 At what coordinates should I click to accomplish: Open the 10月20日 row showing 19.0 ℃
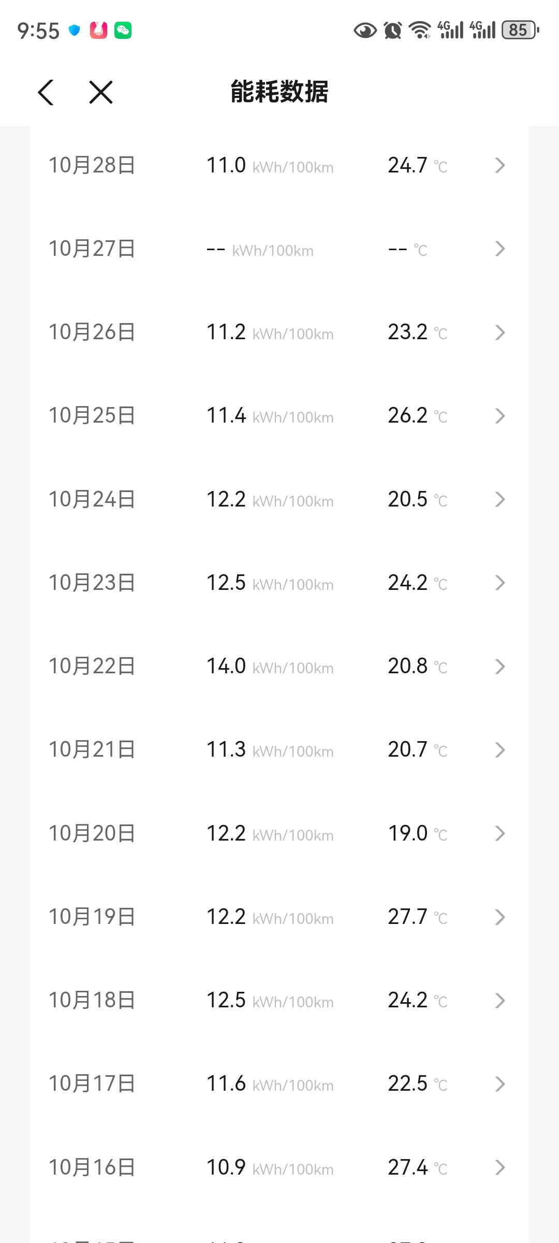click(x=279, y=833)
